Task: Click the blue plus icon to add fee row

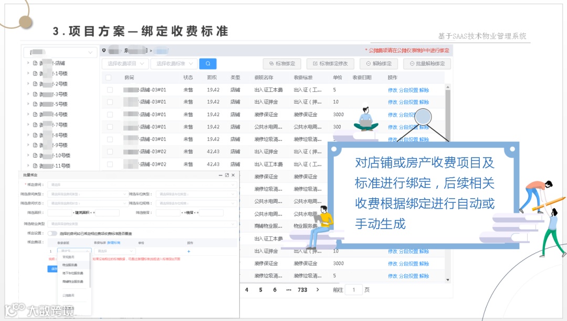Action: 188,251
